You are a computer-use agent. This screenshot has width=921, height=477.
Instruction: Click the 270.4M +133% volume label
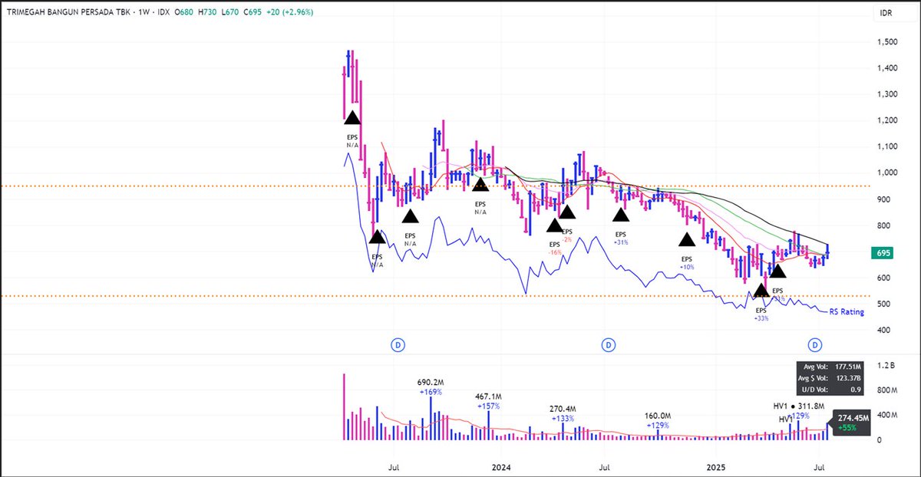pos(564,414)
